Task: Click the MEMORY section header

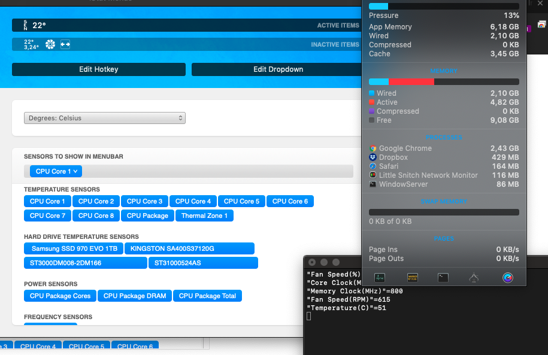Action: point(444,71)
